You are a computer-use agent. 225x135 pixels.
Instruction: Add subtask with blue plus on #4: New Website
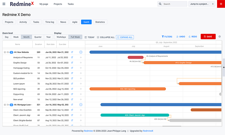[81, 52]
